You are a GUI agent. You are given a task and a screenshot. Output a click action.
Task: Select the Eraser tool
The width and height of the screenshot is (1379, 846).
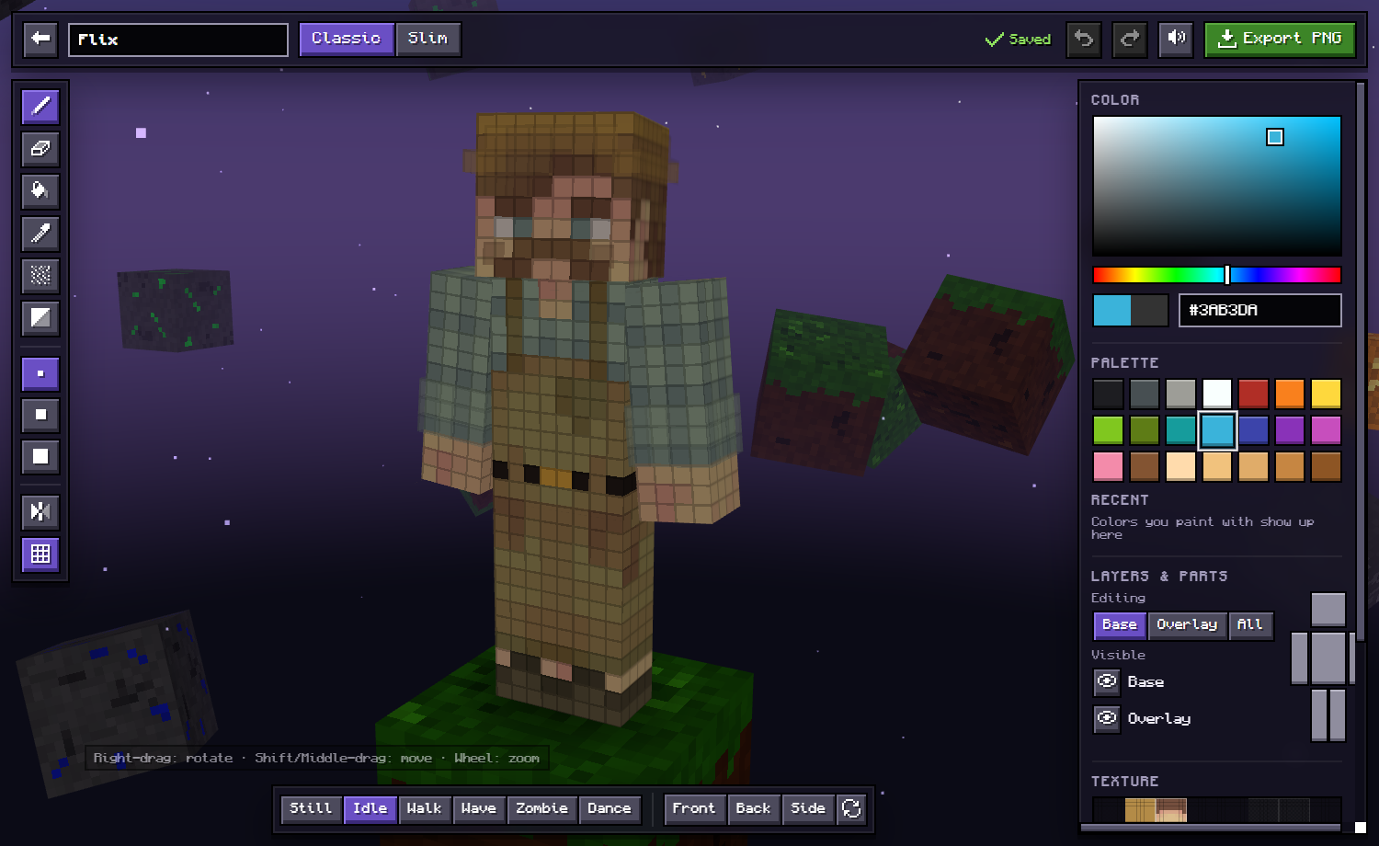click(40, 149)
